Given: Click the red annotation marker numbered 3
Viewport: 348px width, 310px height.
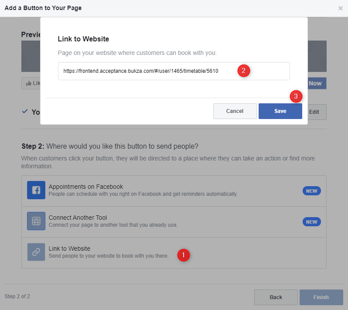Looking at the screenshot, I should click(296, 96).
